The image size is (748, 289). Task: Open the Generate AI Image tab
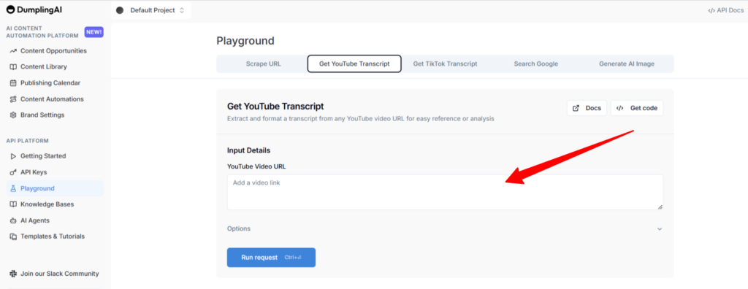[627, 64]
